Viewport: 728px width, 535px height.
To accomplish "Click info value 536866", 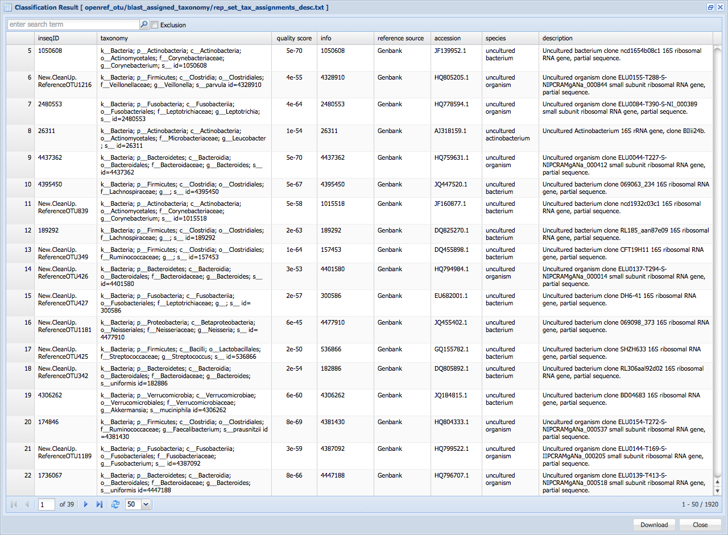I will click(331, 349).
